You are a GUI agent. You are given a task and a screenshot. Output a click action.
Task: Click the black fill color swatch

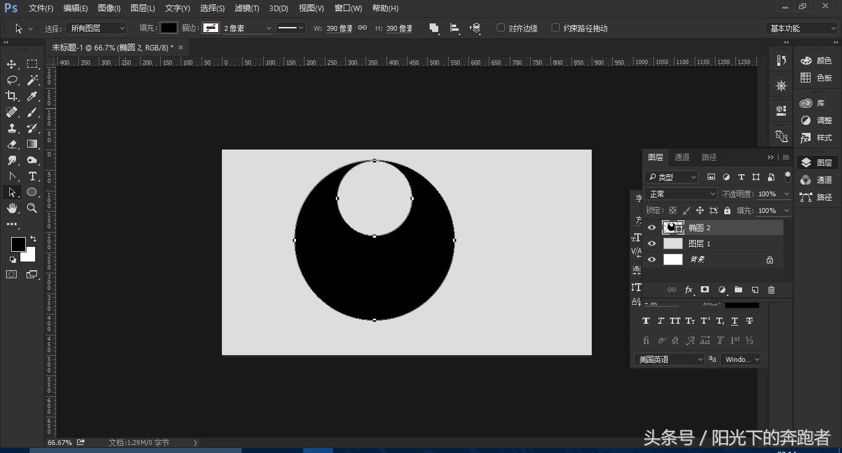click(169, 28)
